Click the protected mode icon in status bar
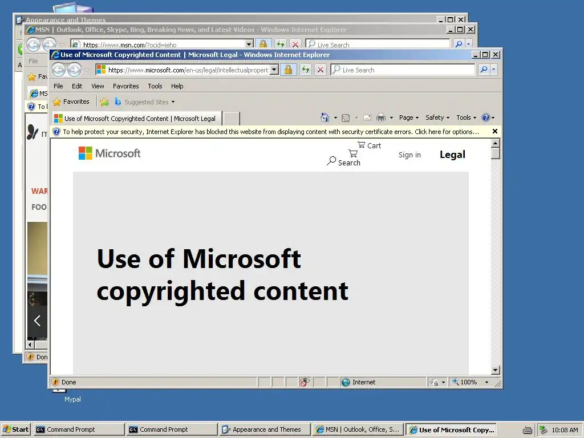The width and height of the screenshot is (584, 438). [434, 382]
